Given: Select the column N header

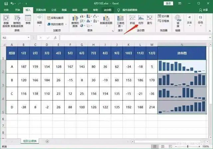Looking at the screenshot, I should point(182,45).
